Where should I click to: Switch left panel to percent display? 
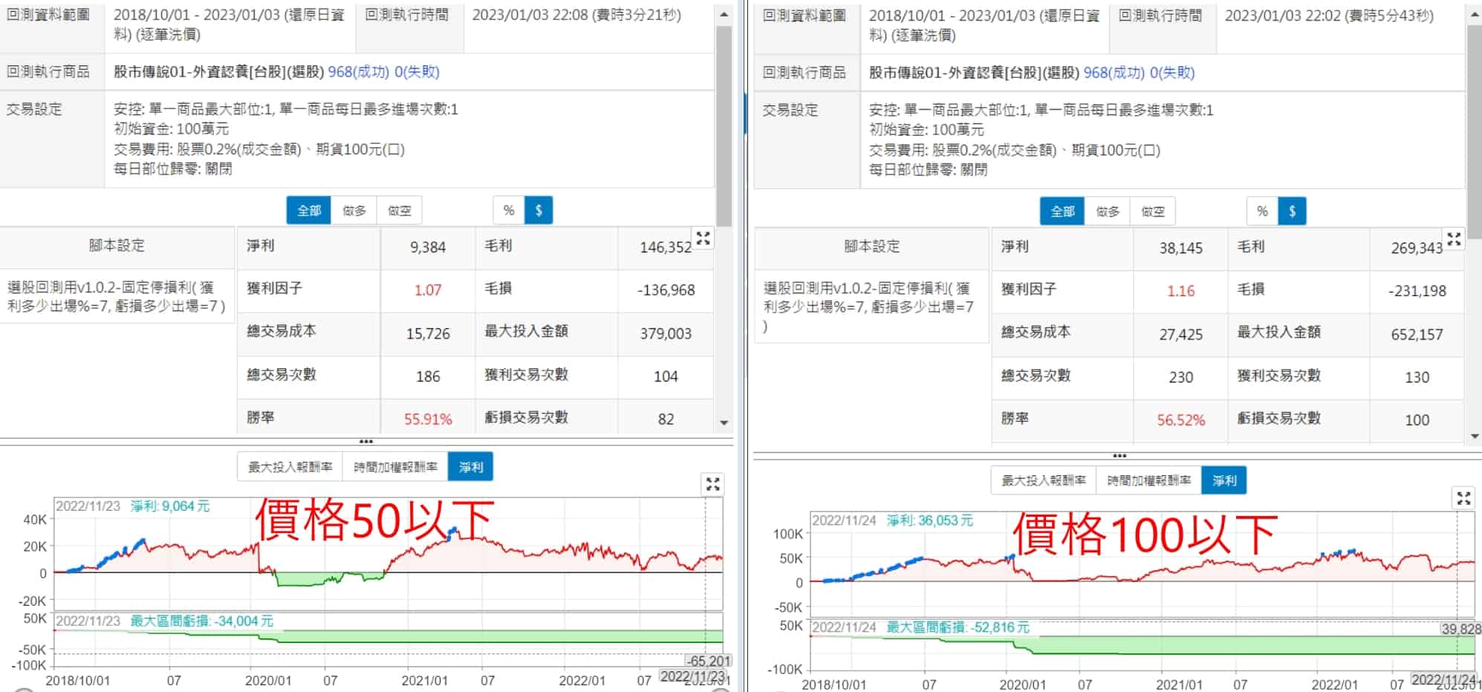509,211
